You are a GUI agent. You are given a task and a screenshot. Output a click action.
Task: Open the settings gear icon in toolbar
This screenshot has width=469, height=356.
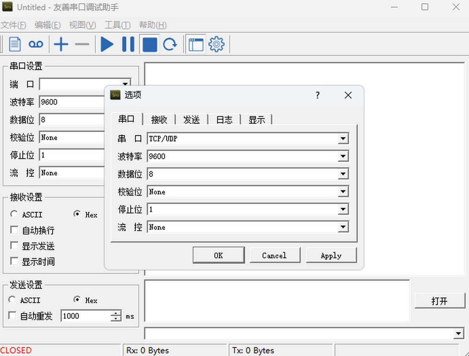pyautogui.click(x=217, y=44)
